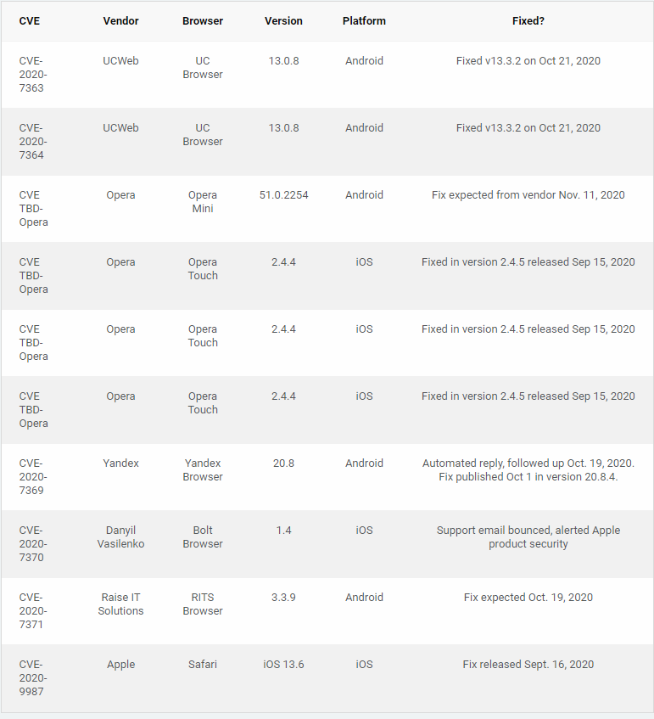Image resolution: width=654 pixels, height=719 pixels.
Task: Select the CVE-2020-9987 cell
Action: pyautogui.click(x=33, y=677)
